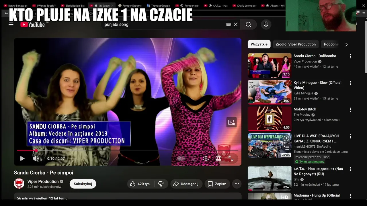Viewport: 367px width, 206px height.
Task: Toggle subtitles button in player
Action: pyautogui.click(x=194, y=158)
